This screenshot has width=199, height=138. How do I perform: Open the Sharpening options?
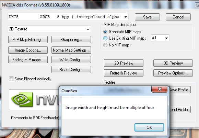[x=71, y=40]
